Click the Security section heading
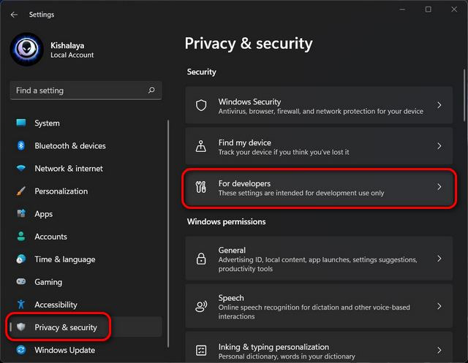Viewport: 468px width, 363px height. coord(202,72)
